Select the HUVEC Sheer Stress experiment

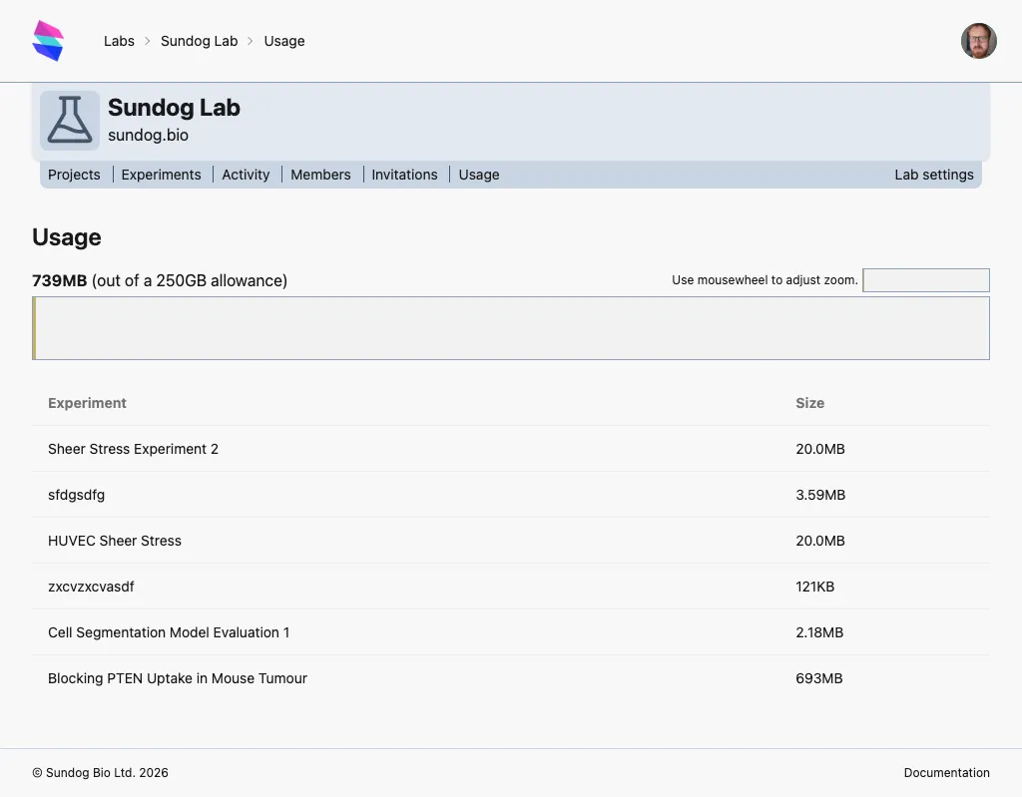(x=115, y=541)
